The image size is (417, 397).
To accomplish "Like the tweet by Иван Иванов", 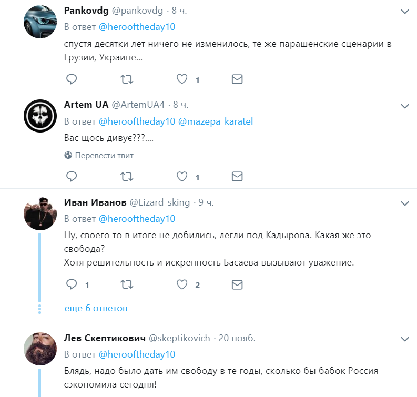I will coord(182,284).
